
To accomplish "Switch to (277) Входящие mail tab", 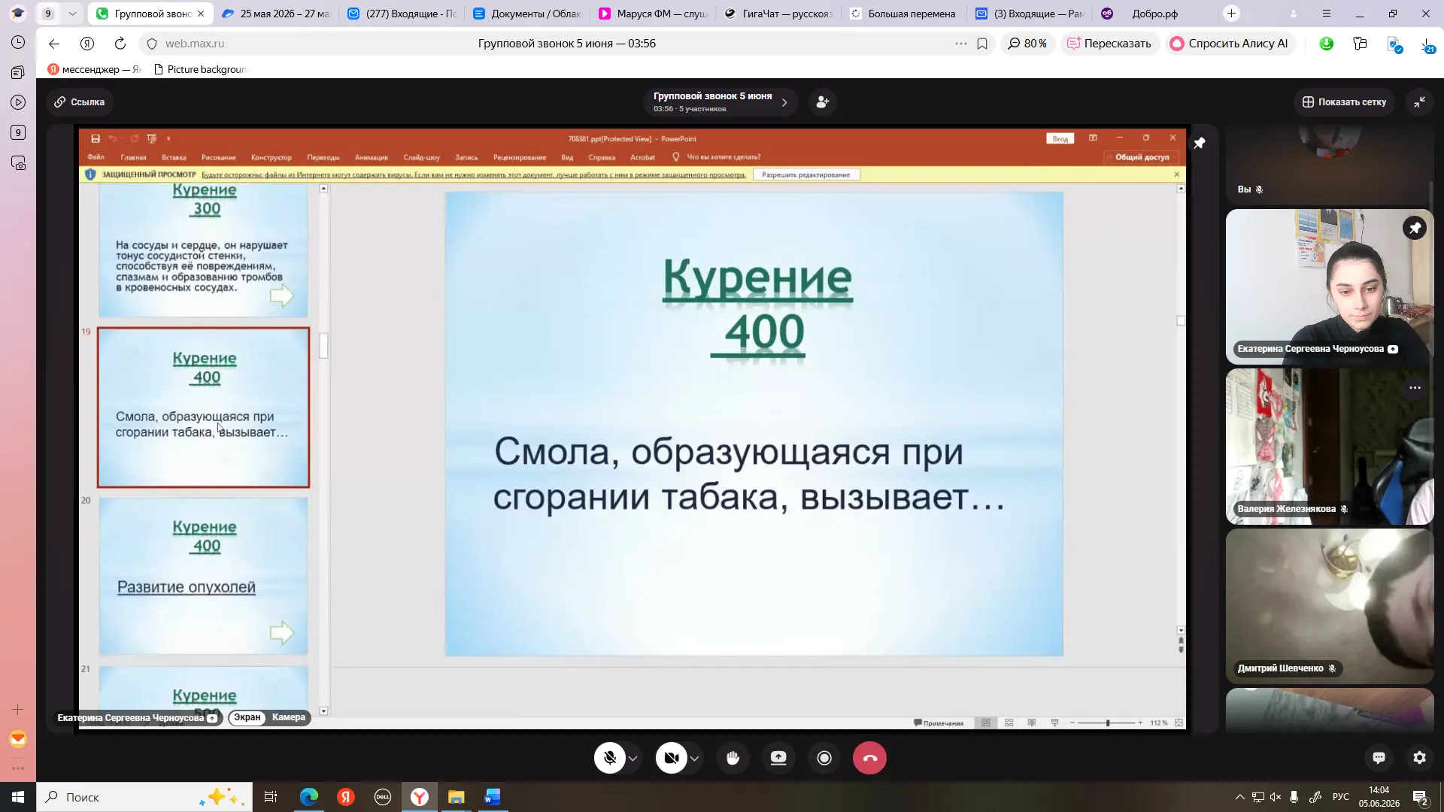I will click(402, 14).
